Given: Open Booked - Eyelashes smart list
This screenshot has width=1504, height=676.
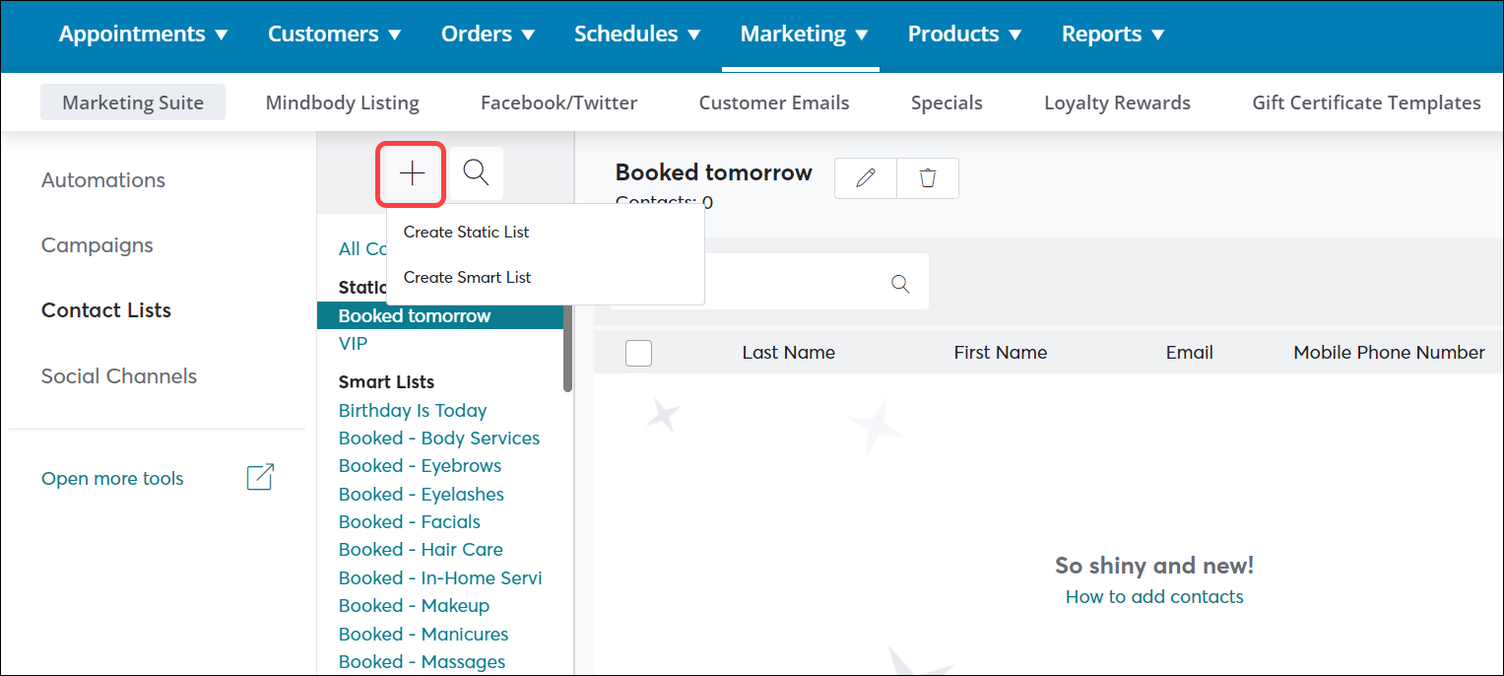Looking at the screenshot, I should [x=422, y=495].
